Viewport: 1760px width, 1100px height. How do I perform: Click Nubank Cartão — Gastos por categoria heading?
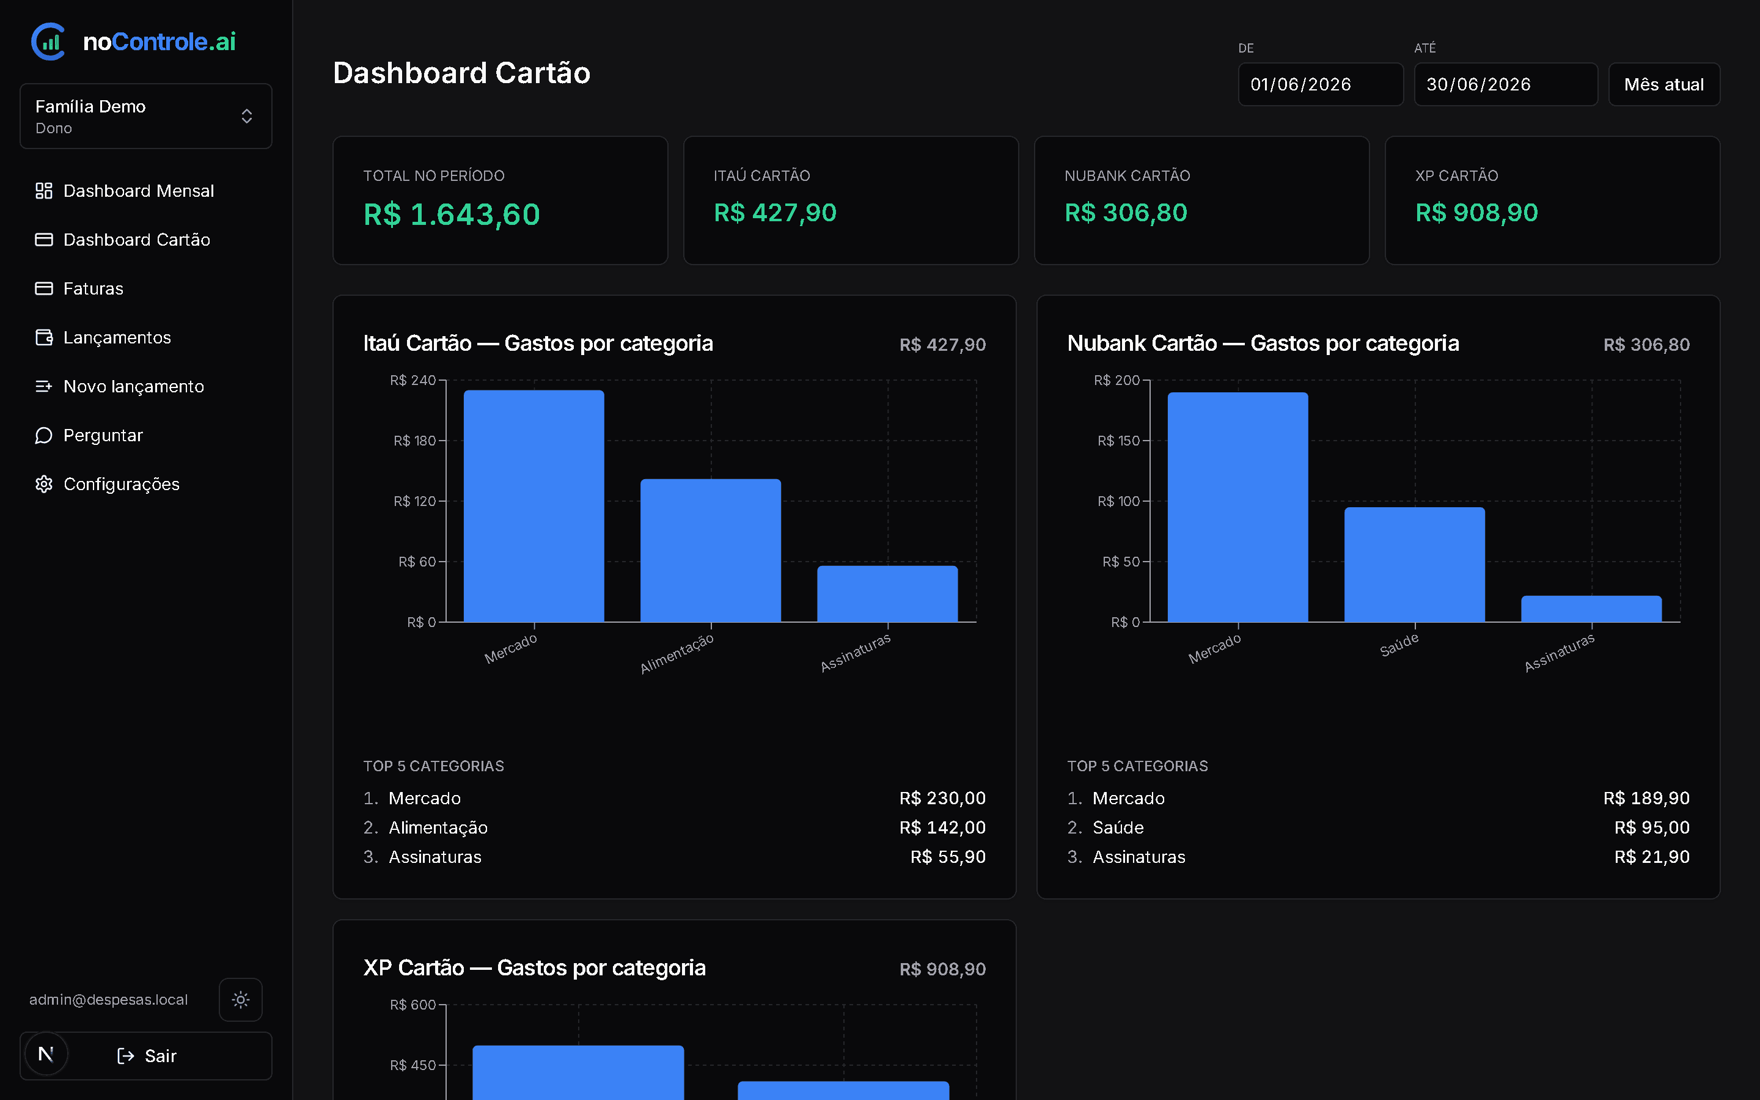pos(1263,343)
